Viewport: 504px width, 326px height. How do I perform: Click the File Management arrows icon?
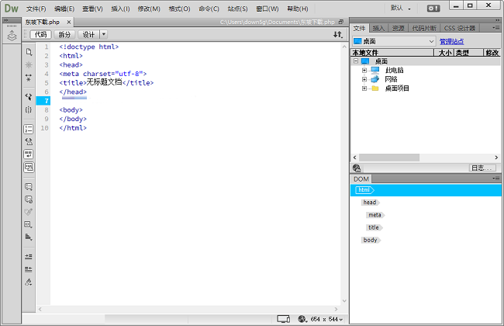point(337,35)
